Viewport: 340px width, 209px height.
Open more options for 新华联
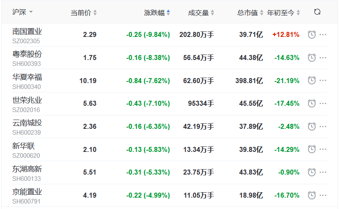click(323, 149)
